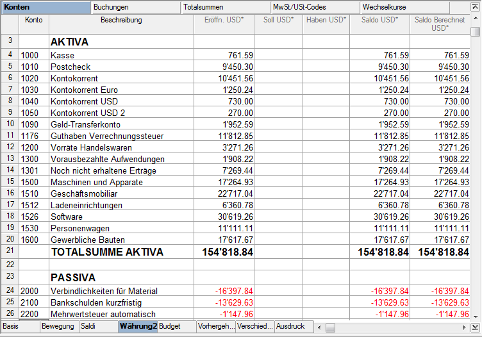
Task: Click the bottom-right expand arrow icon
Action: click(x=474, y=327)
